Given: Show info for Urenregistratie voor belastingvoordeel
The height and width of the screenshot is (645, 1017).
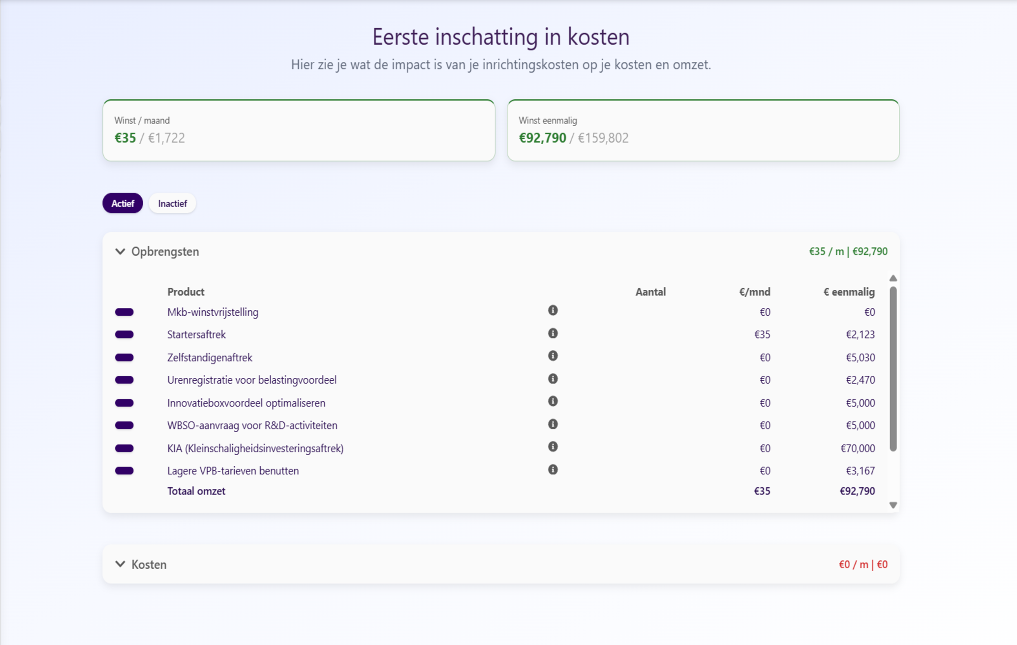Looking at the screenshot, I should [x=553, y=379].
